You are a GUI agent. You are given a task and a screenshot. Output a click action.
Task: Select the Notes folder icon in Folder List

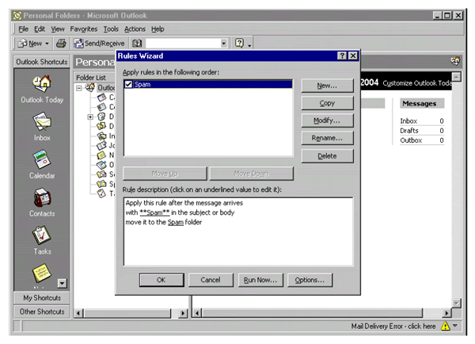[x=101, y=155]
